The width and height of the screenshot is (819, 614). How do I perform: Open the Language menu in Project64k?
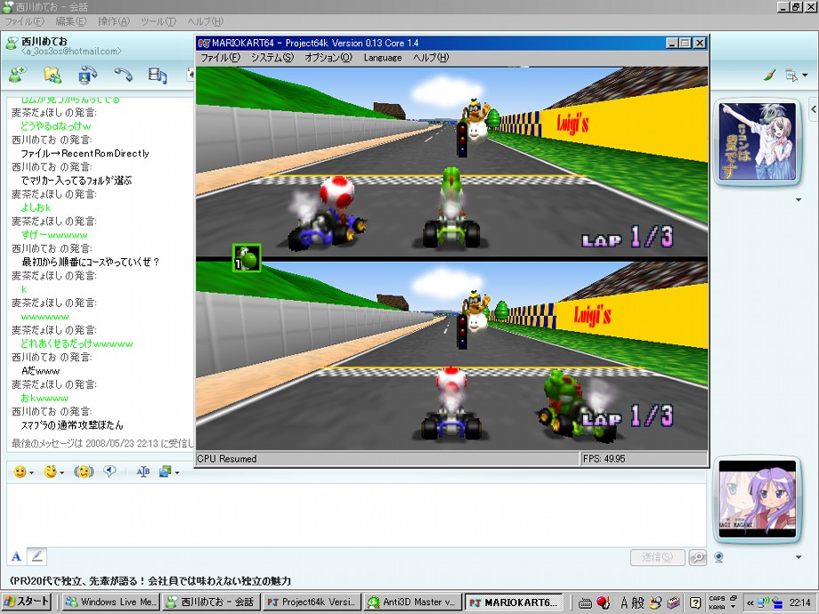[x=383, y=58]
